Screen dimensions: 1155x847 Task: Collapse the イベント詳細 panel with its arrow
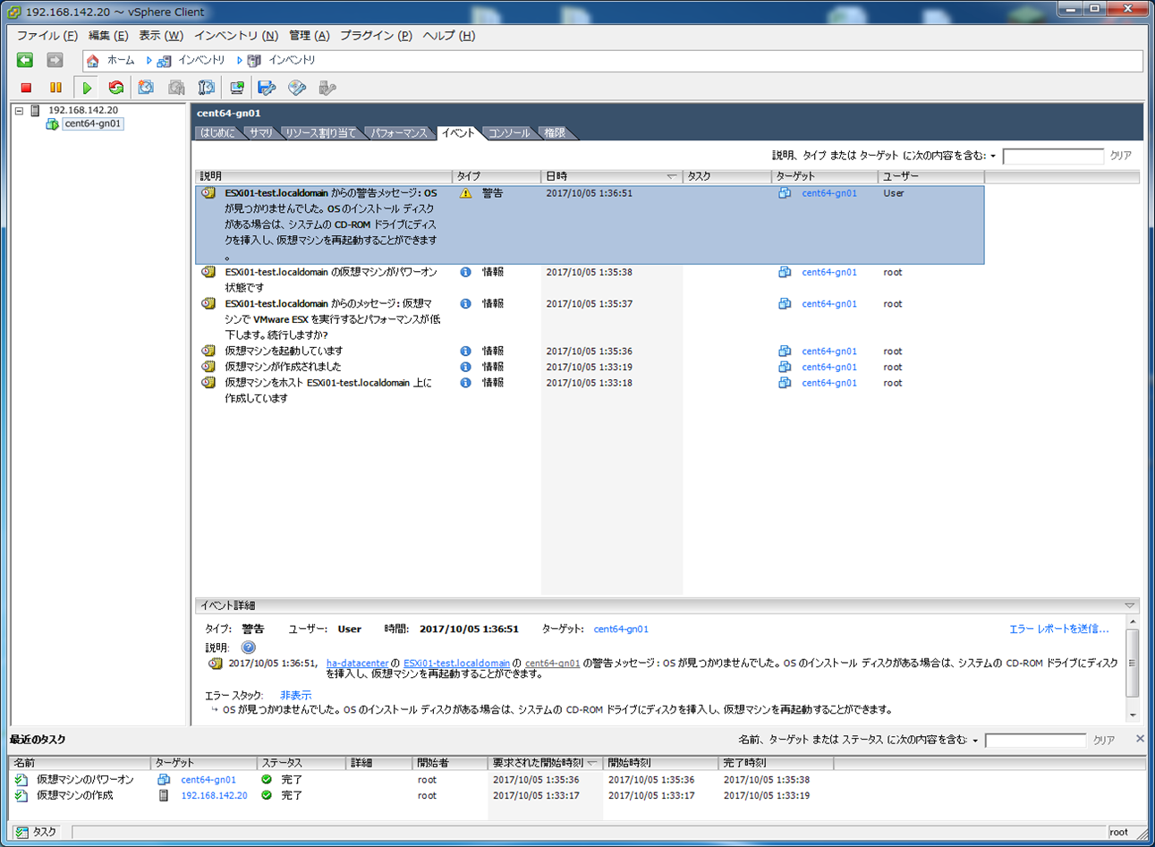coord(1130,606)
